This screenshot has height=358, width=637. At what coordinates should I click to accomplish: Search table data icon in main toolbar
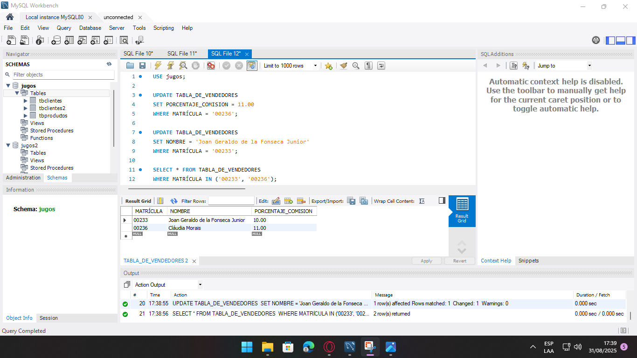pyautogui.click(x=124, y=41)
